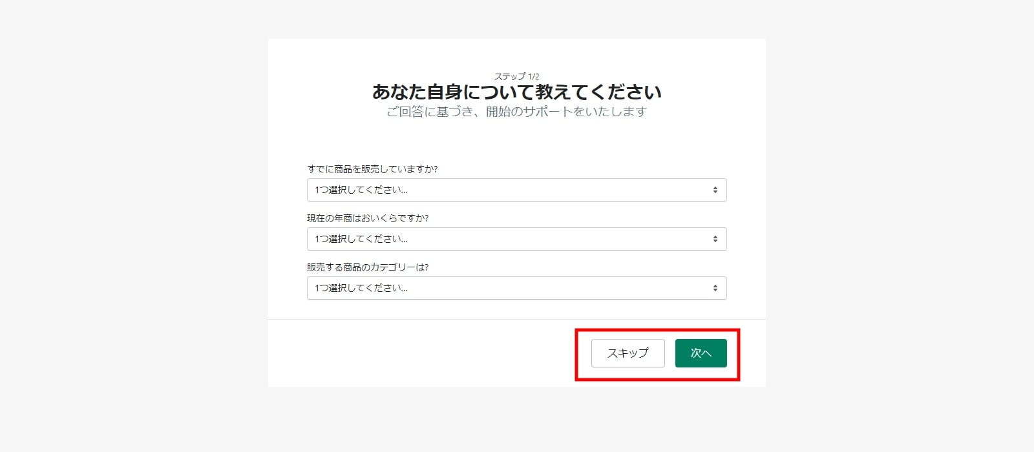Click the gray background outside the form card
The height and width of the screenshot is (452, 1034).
[129, 226]
